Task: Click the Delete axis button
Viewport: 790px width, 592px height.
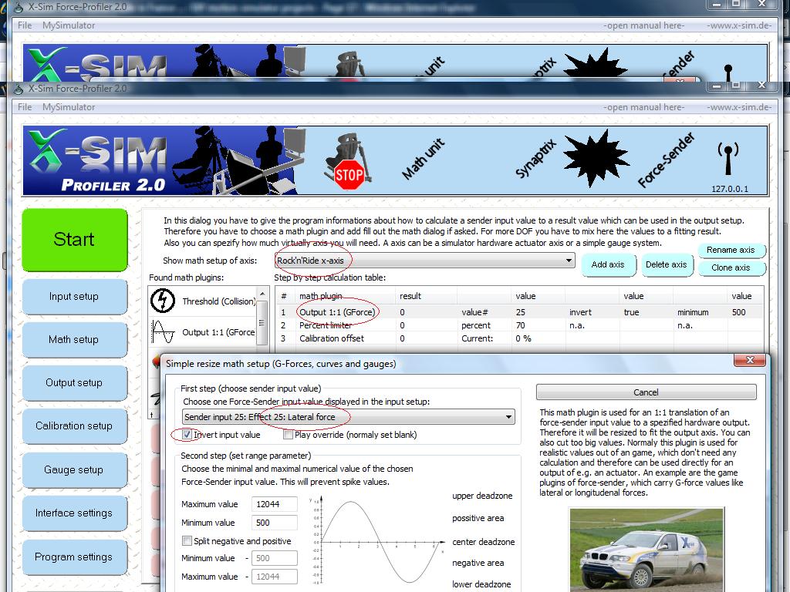Action: (x=666, y=265)
